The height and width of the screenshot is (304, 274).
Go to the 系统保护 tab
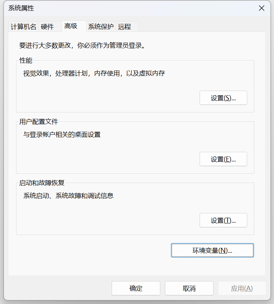click(x=101, y=26)
